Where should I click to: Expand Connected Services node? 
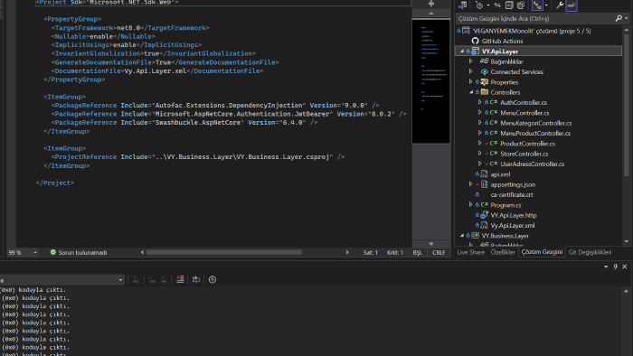pyautogui.click(x=471, y=71)
